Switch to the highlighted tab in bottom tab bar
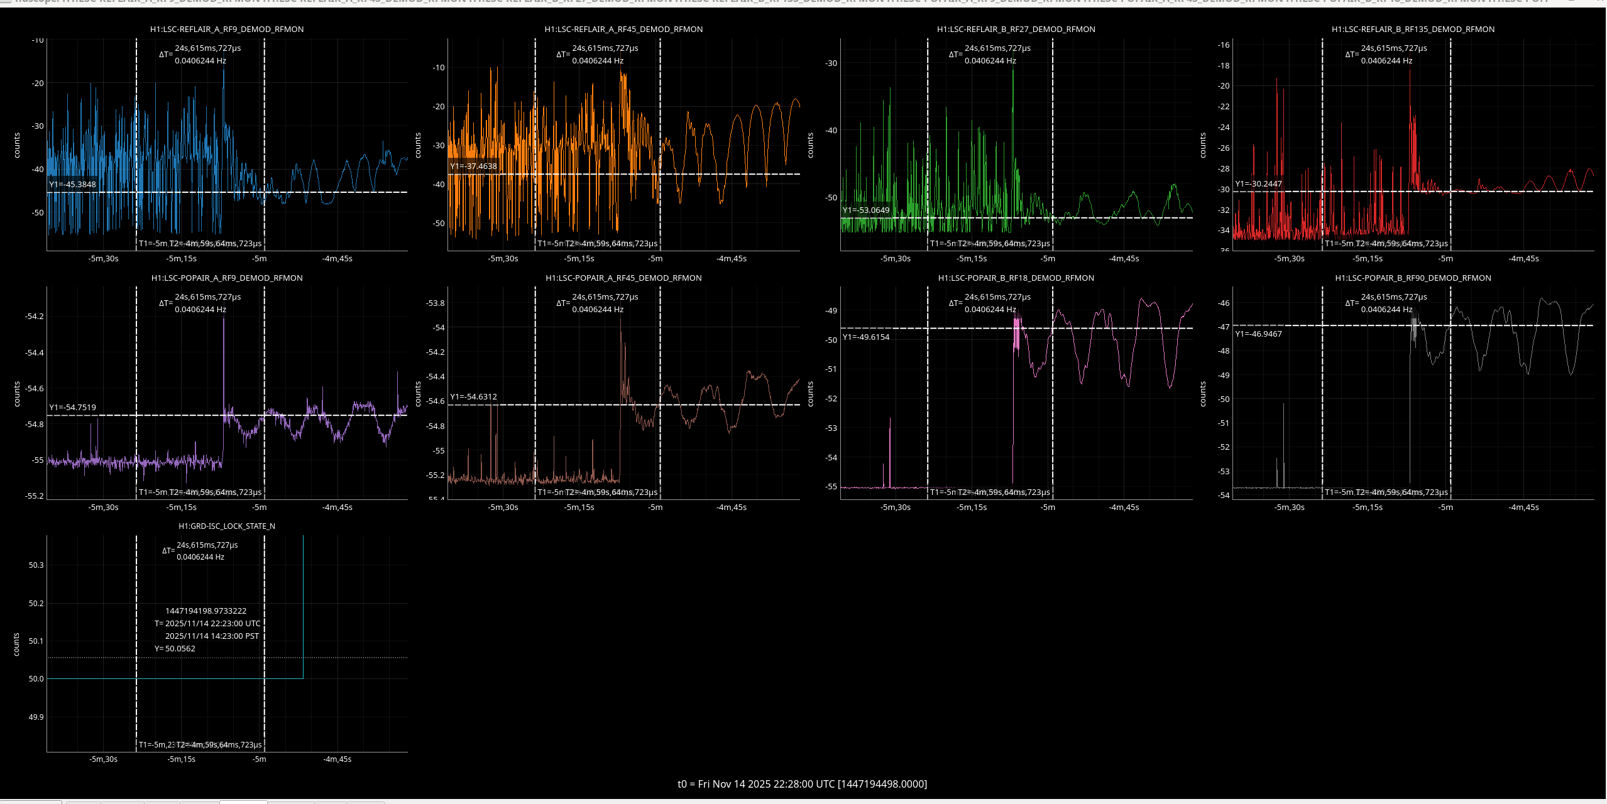The height and width of the screenshot is (804, 1607). [x=243, y=801]
